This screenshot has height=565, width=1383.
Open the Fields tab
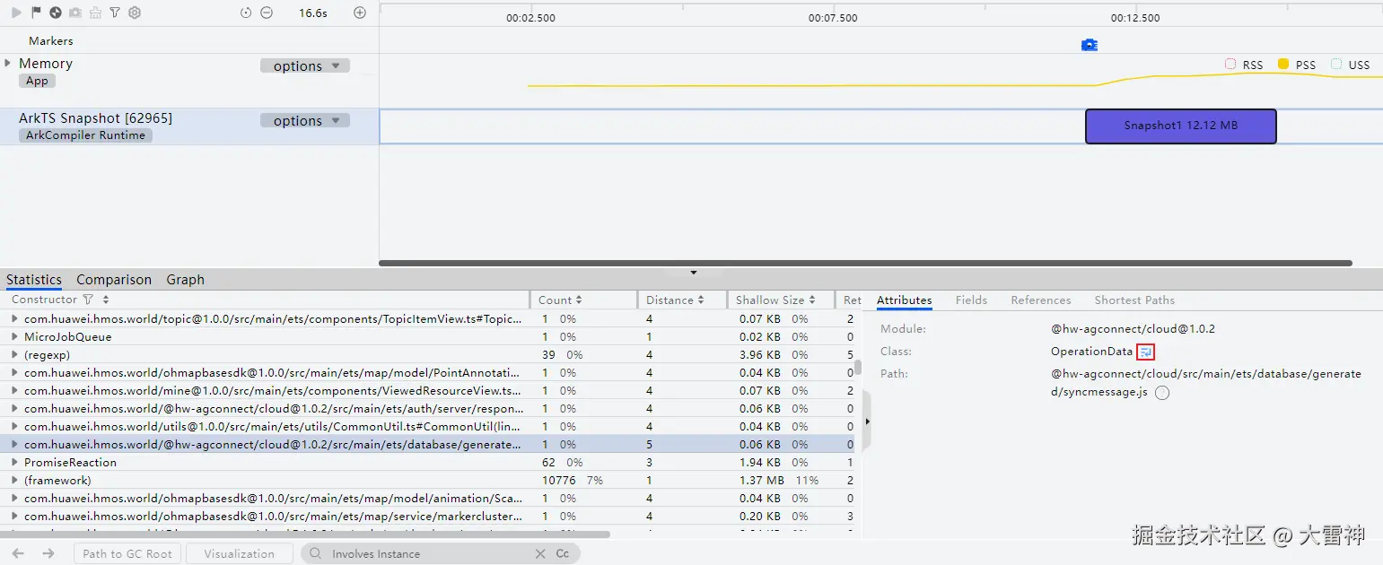click(x=971, y=300)
